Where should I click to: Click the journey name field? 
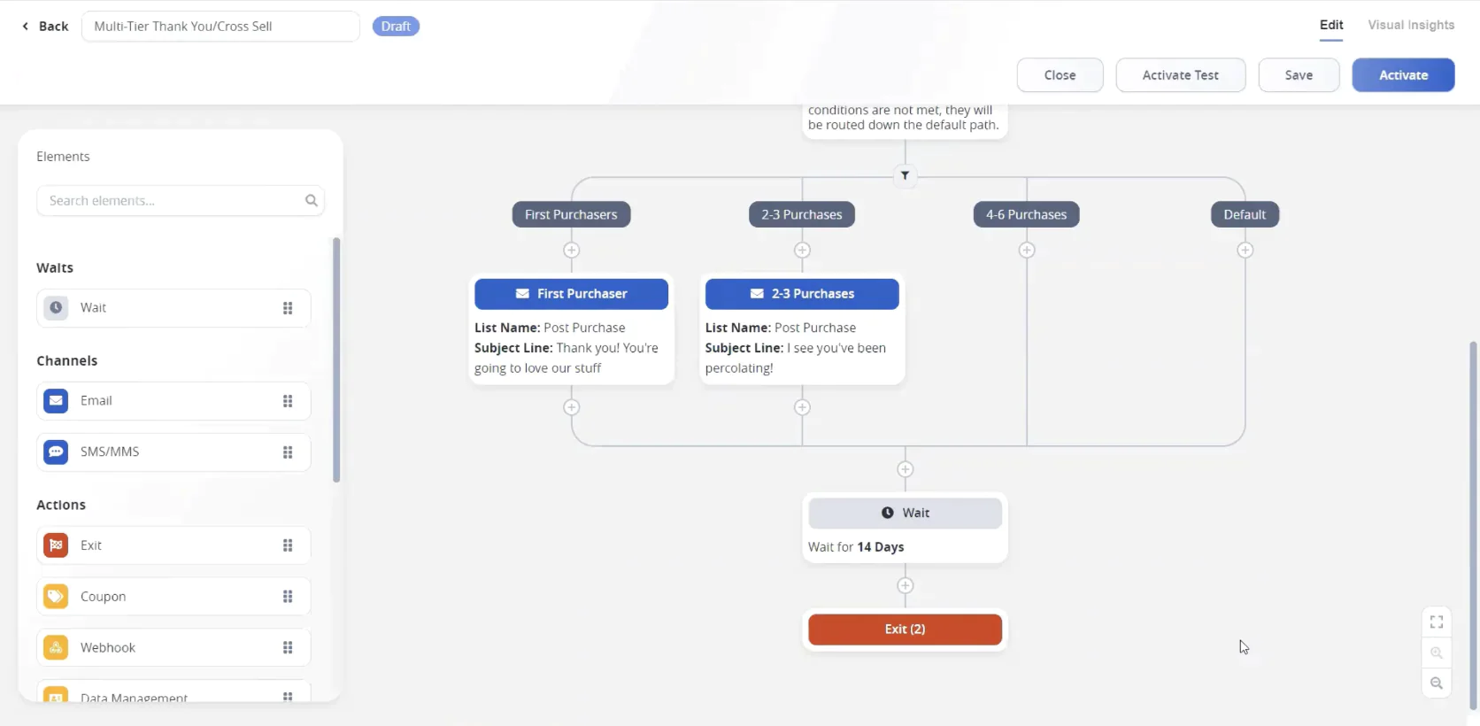coord(220,27)
